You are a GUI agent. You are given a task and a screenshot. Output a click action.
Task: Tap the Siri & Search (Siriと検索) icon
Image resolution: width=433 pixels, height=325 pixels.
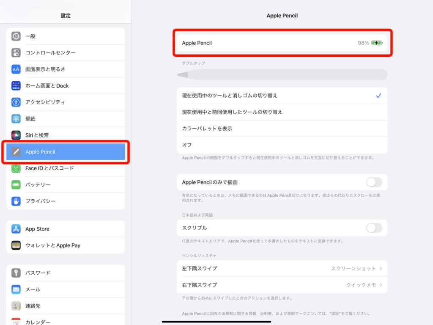pyautogui.click(x=16, y=135)
